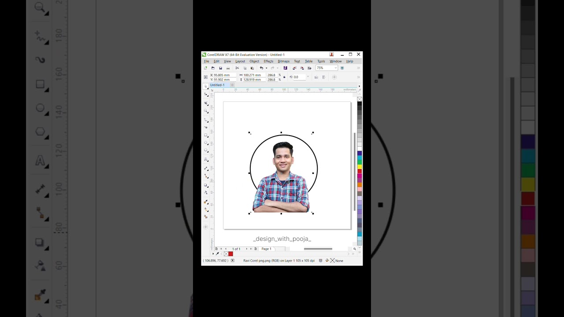This screenshot has width=564, height=317.
Task: Add a page after current page
Action: click(256, 249)
